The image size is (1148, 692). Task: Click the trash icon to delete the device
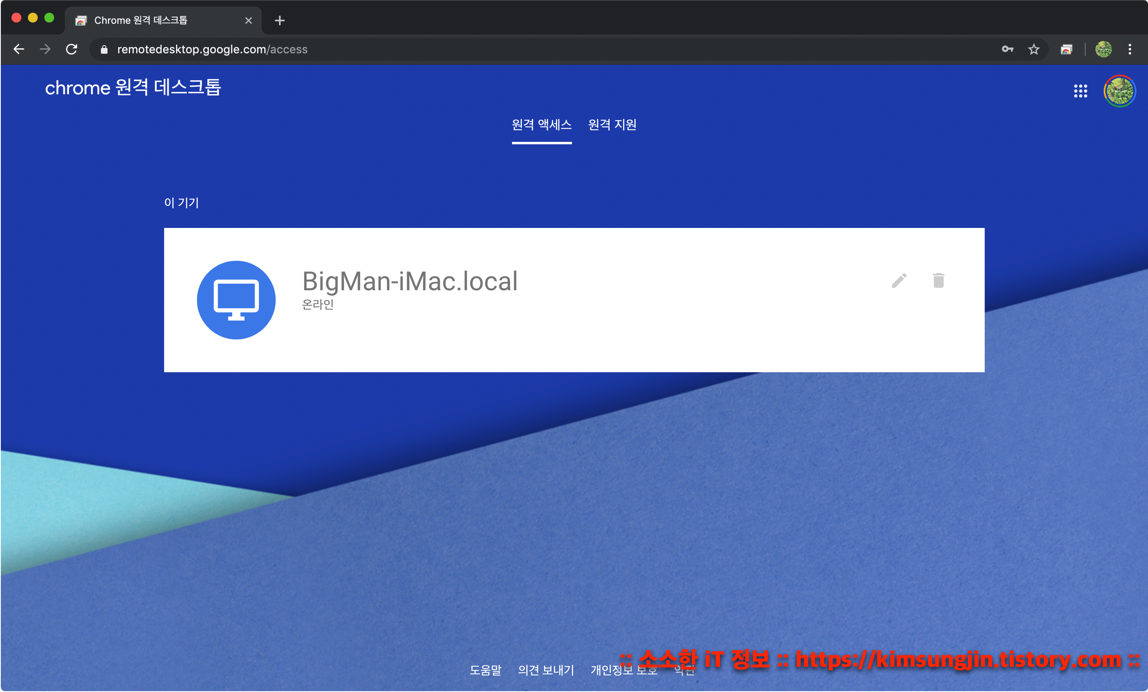938,281
